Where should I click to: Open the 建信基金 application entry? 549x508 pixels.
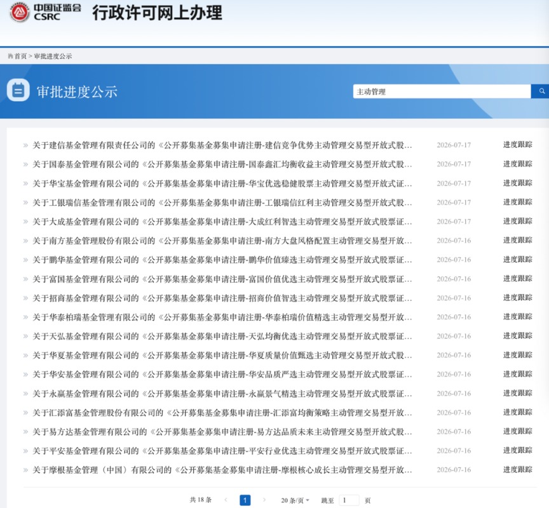coord(222,145)
